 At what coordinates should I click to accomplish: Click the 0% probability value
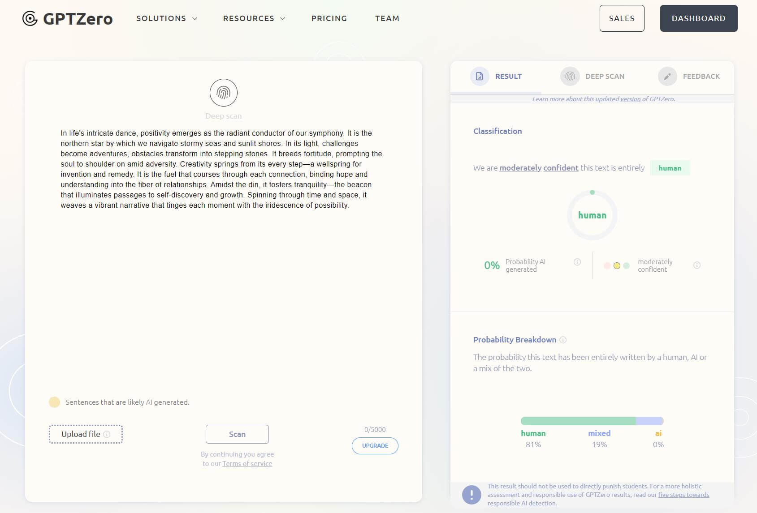coord(492,265)
